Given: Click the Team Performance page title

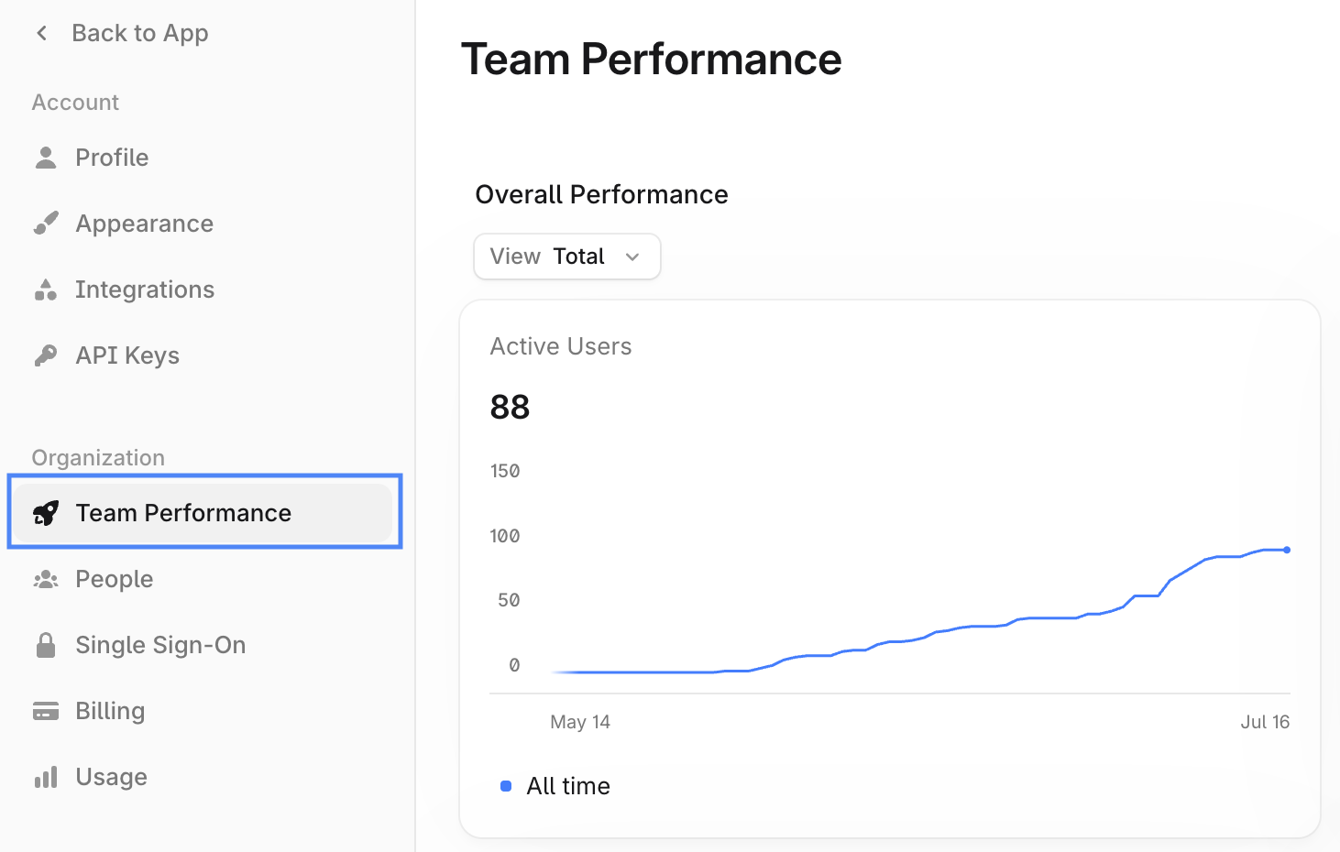Looking at the screenshot, I should coord(652,60).
